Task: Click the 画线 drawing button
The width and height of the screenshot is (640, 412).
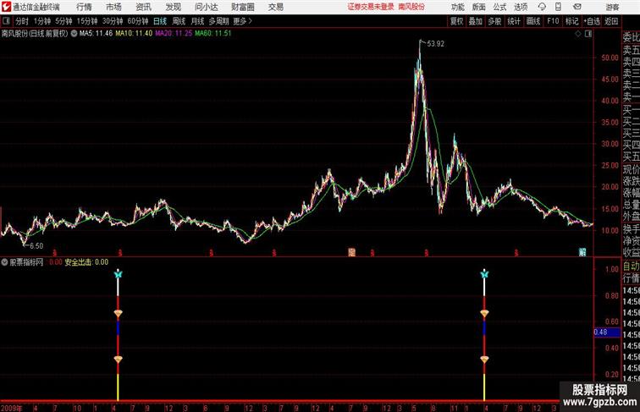Action: (x=533, y=21)
